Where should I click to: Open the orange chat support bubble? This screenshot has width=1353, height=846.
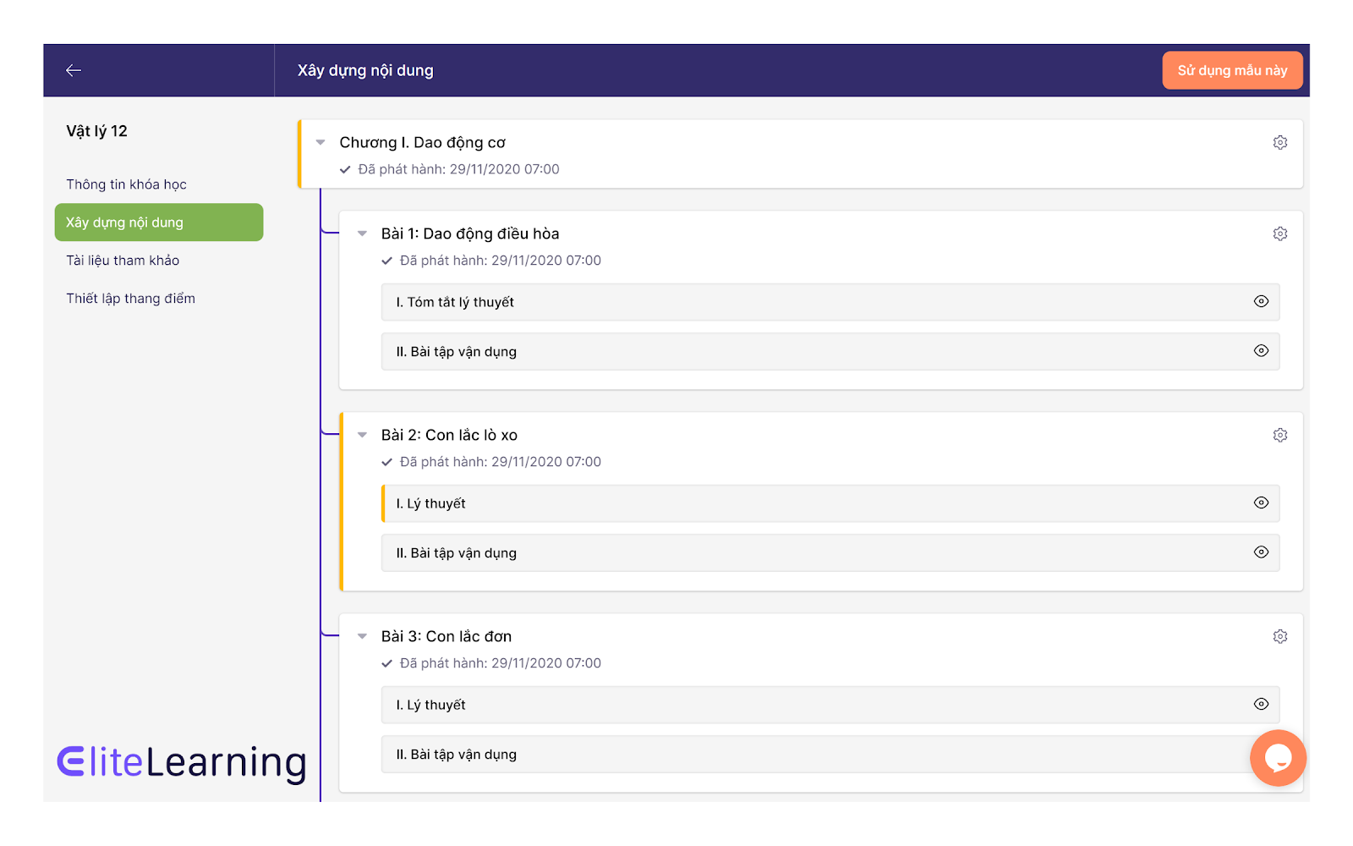[1278, 758]
